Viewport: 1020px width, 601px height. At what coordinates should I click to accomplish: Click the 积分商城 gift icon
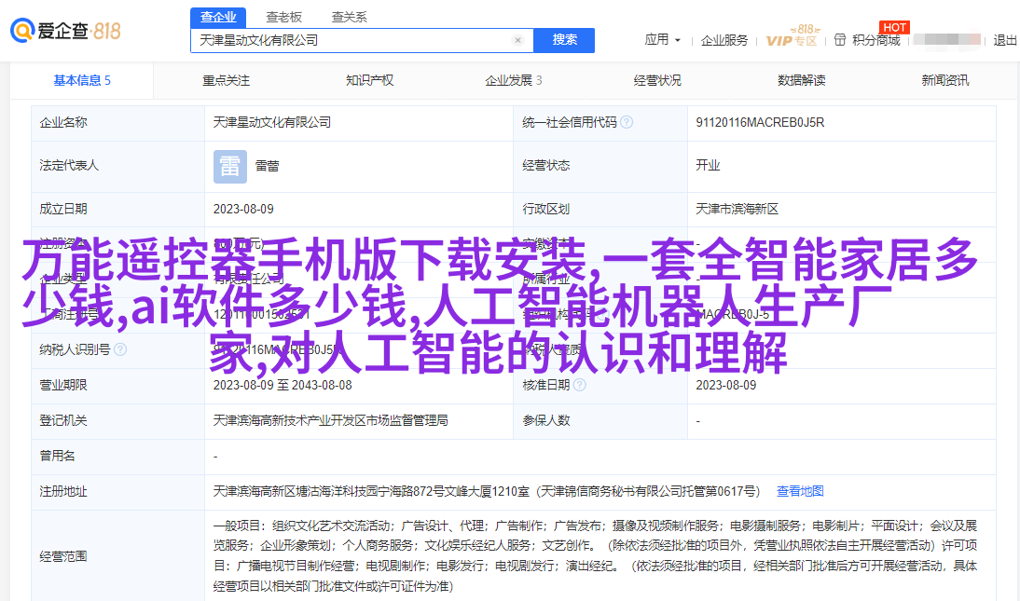[840, 40]
